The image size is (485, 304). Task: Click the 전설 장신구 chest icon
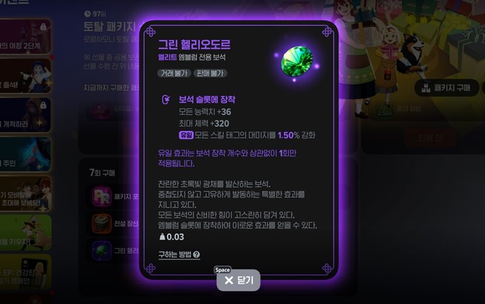102,223
